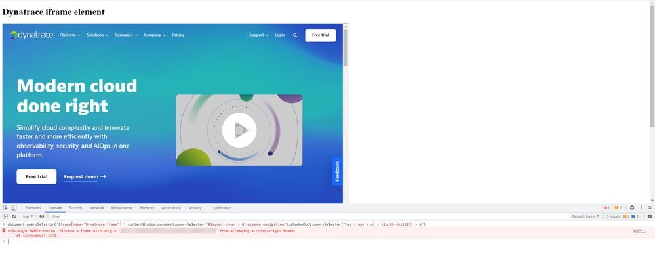Screen dimensions: 655x267
Task: Open DevTools settings gear in tab bar
Action: click(x=632, y=208)
